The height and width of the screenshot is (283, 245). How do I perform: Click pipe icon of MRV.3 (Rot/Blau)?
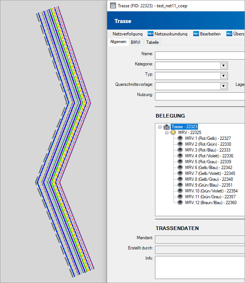(180, 150)
